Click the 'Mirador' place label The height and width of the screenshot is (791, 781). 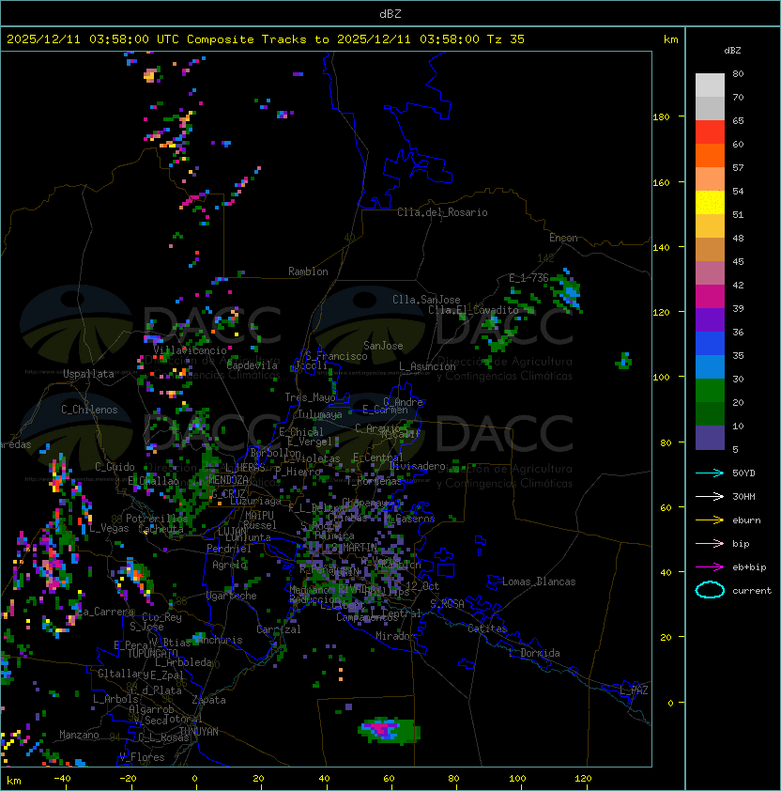pos(395,636)
